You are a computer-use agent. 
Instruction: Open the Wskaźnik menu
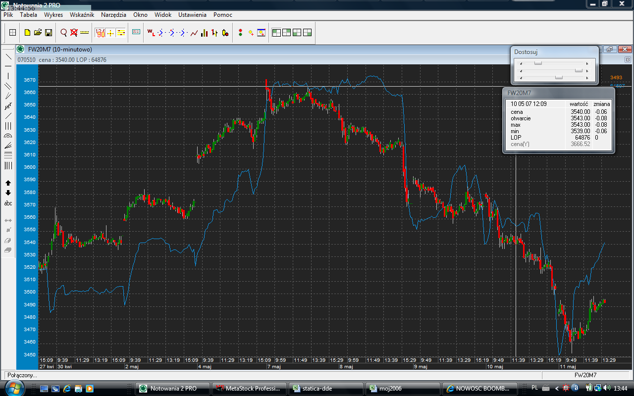click(82, 15)
